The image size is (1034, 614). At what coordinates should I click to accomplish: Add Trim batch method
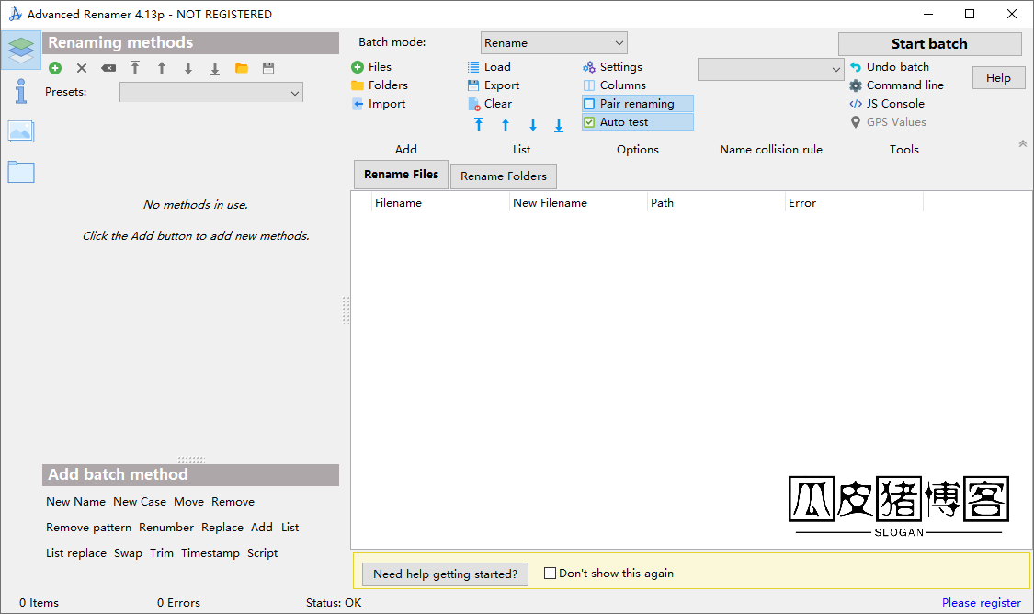162,552
